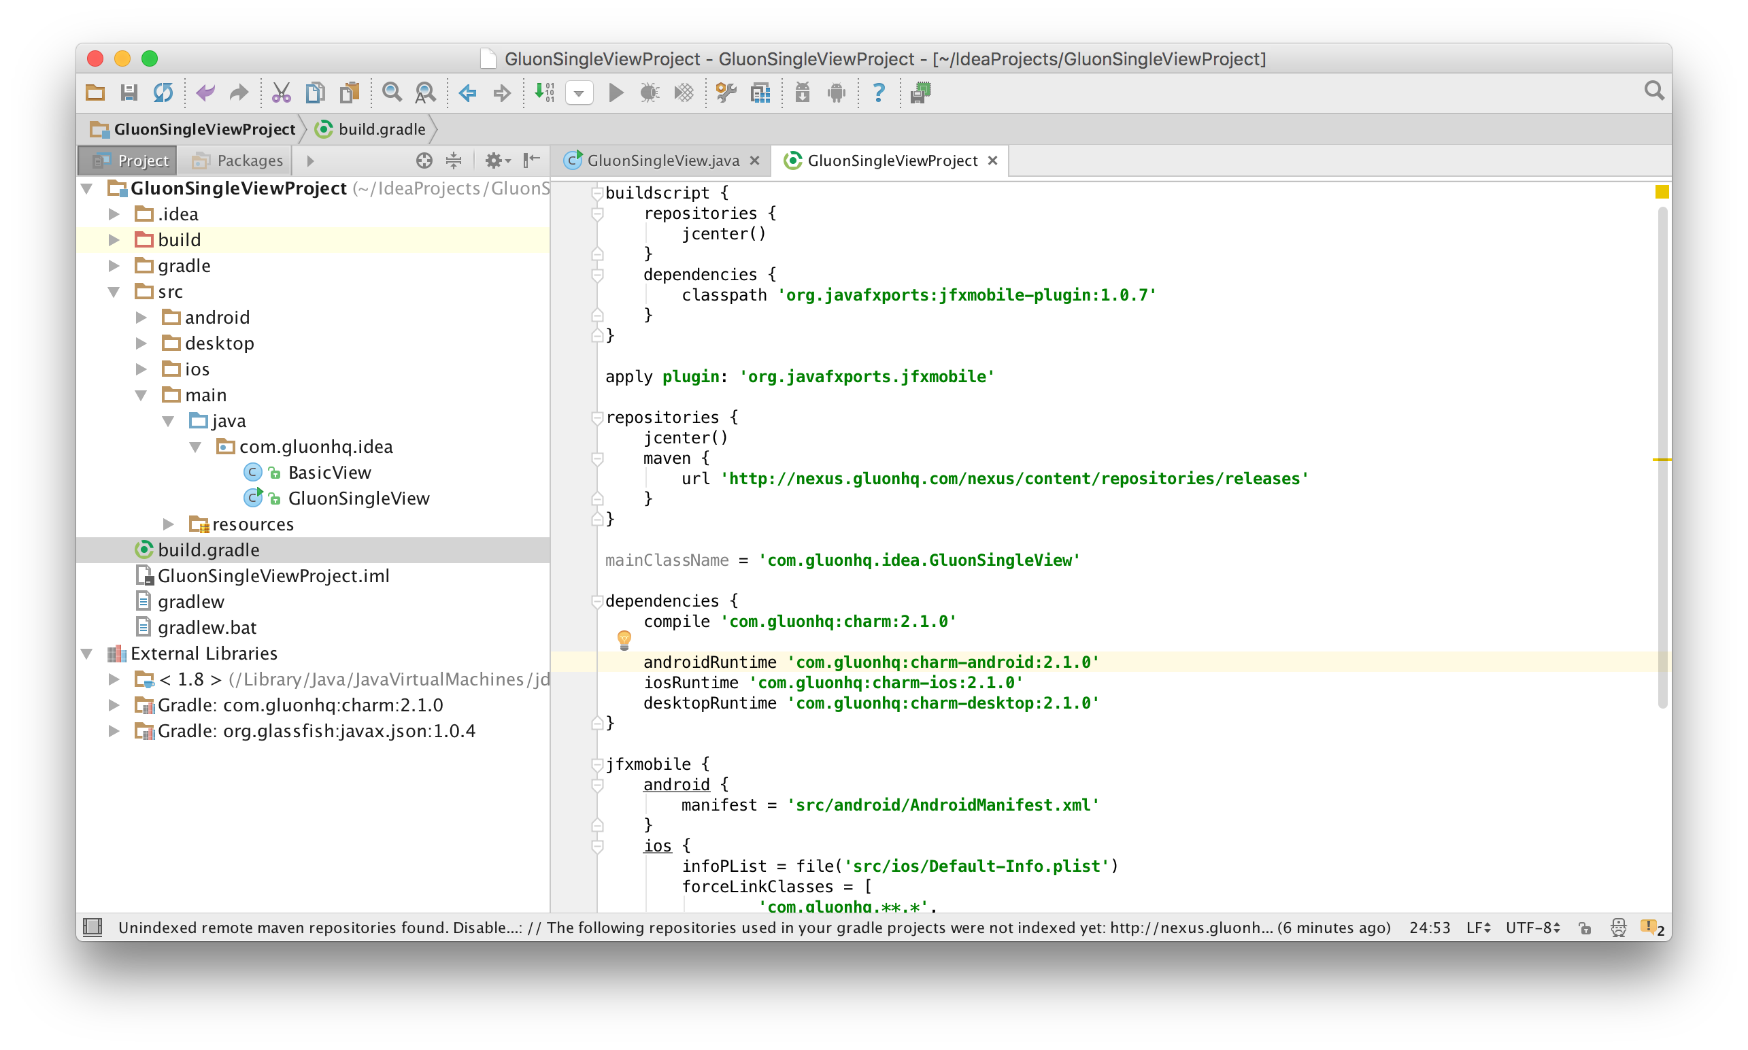Select GluonSingleViewProject.iml file
The height and width of the screenshot is (1050, 1748).
273,576
